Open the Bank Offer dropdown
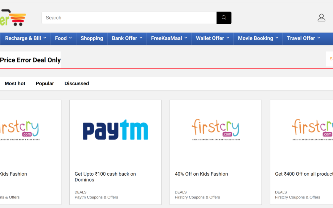The width and height of the screenshot is (333, 208). (x=127, y=38)
